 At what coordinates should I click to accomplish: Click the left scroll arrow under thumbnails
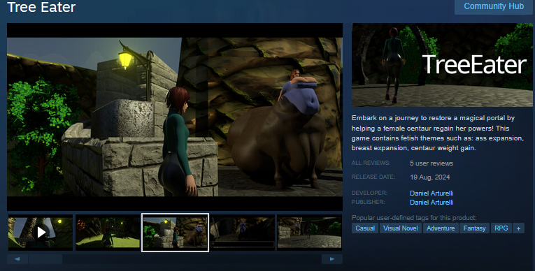[17, 259]
